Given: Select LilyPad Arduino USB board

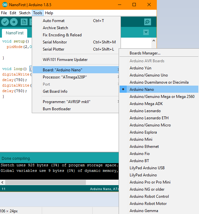Looking at the screenshot, I should pos(159,168).
